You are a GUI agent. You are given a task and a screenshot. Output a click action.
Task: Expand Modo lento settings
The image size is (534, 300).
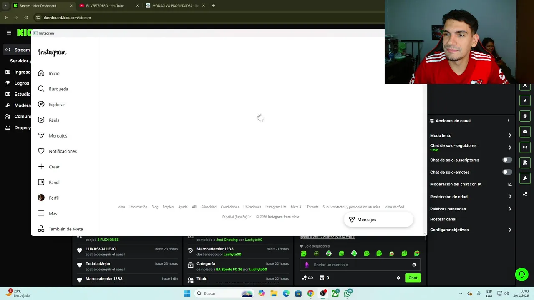pyautogui.click(x=471, y=135)
